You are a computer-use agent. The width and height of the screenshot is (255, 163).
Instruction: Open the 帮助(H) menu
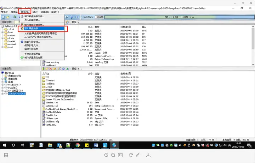(x=55, y=12)
